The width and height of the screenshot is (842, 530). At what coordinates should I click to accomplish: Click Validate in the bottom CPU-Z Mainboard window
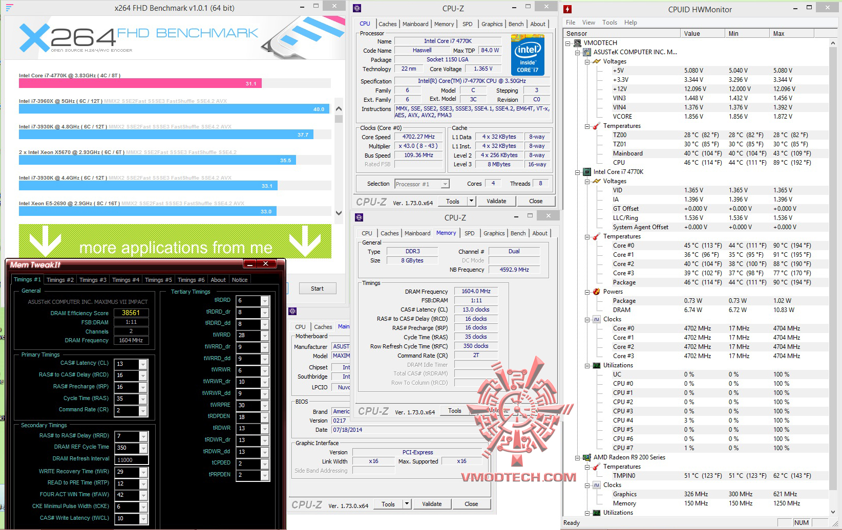[x=432, y=504]
